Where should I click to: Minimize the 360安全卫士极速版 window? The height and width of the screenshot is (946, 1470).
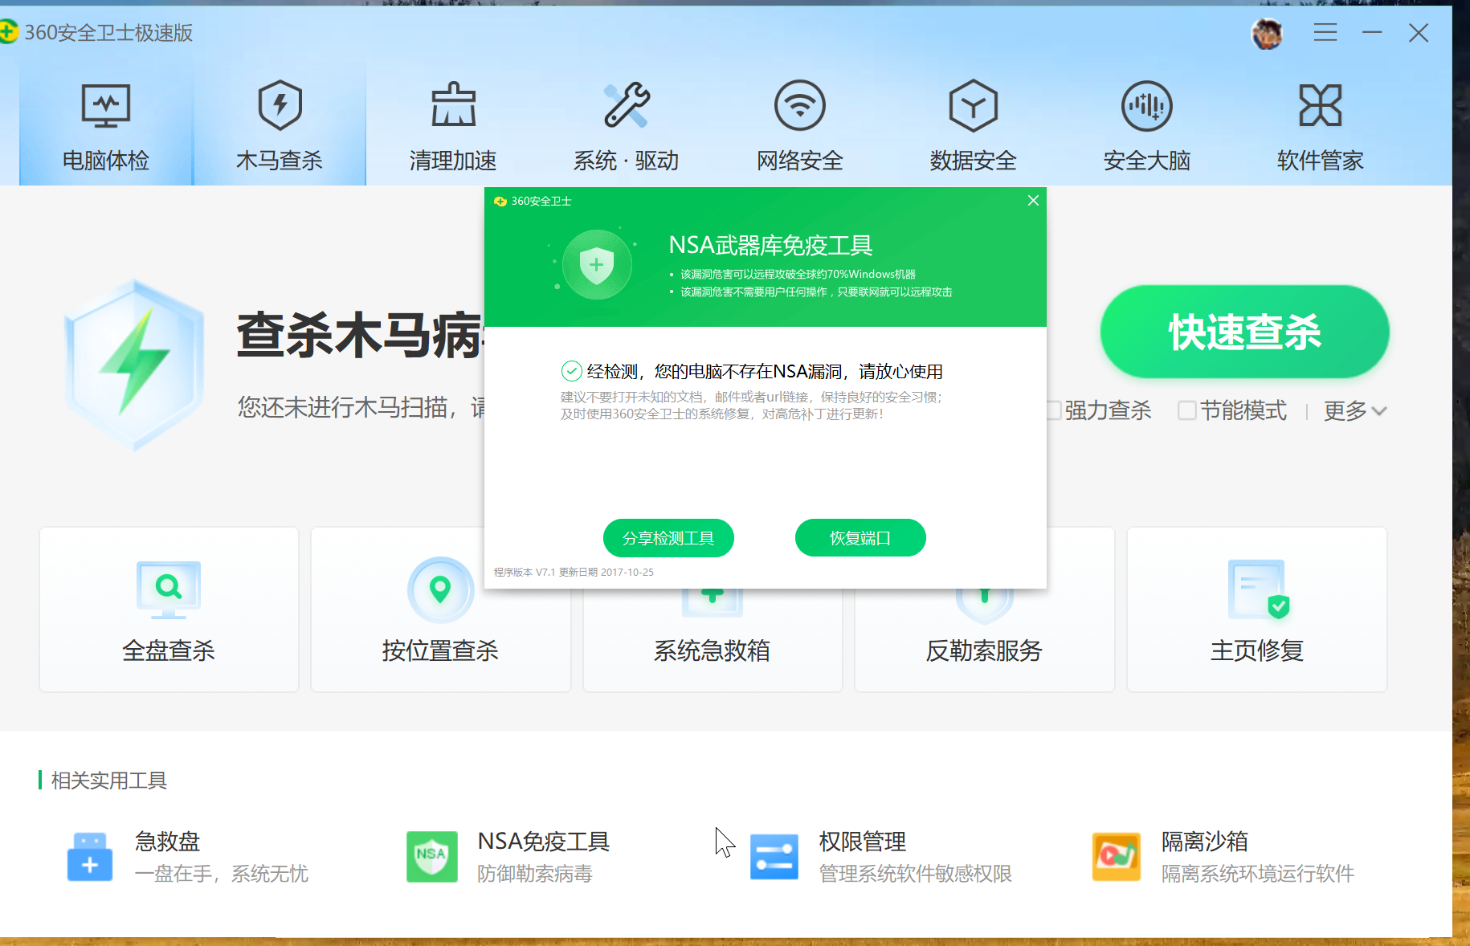pos(1372,32)
